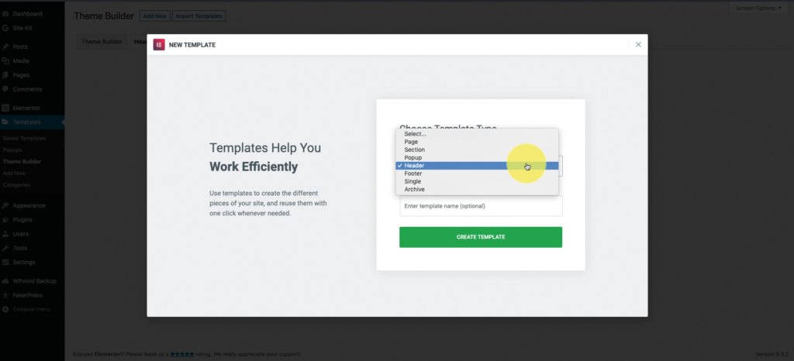Click the Comments bubble icon
Image resolution: width=794 pixels, height=361 pixels.
[5, 89]
